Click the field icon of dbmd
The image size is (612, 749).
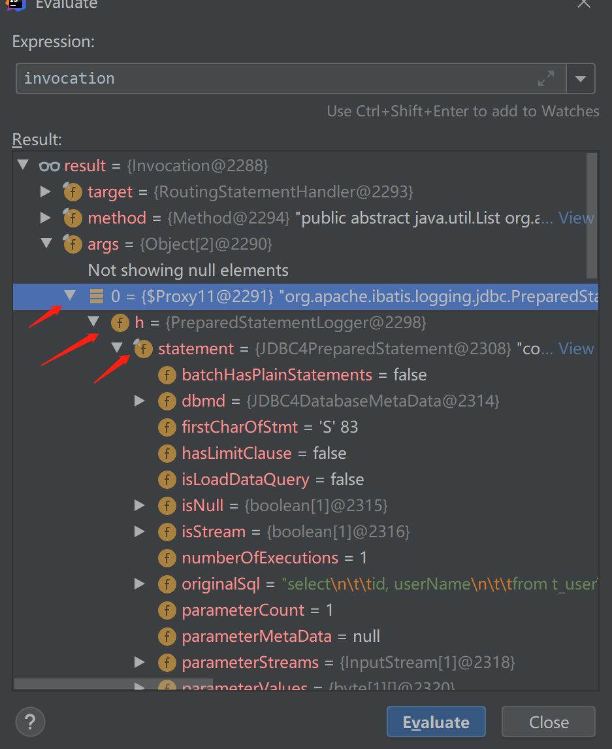pos(167,401)
